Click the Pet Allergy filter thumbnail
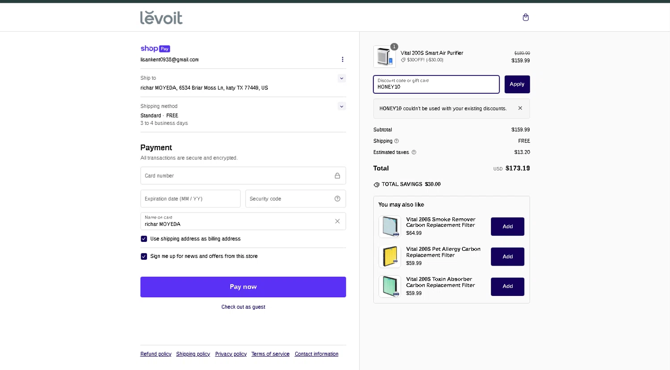 click(x=389, y=257)
